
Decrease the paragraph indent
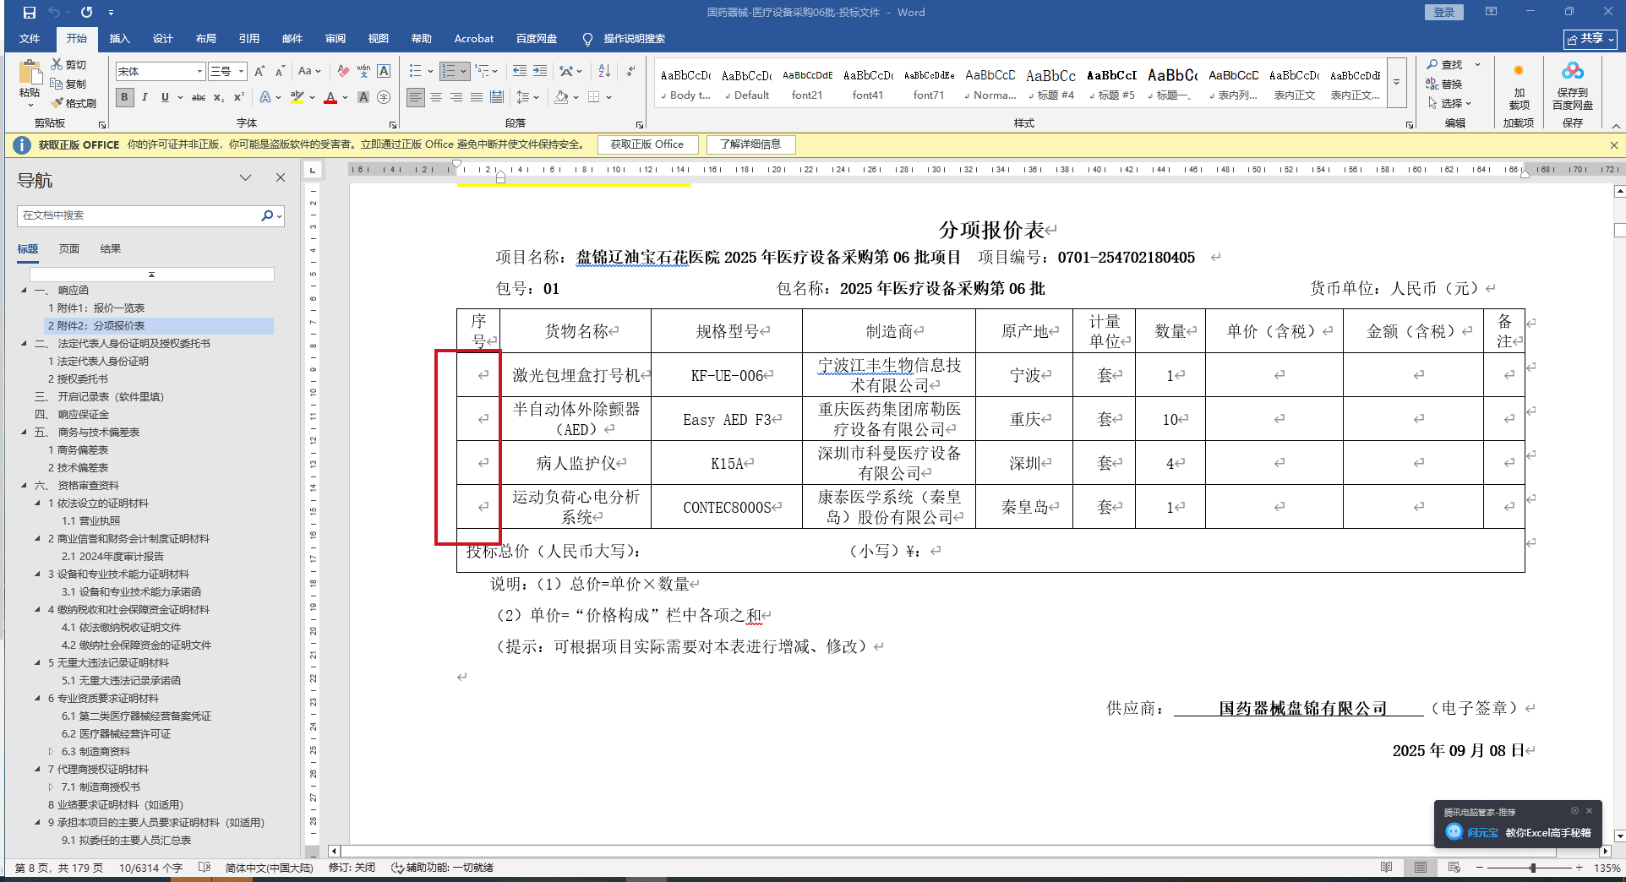pyautogui.click(x=520, y=72)
